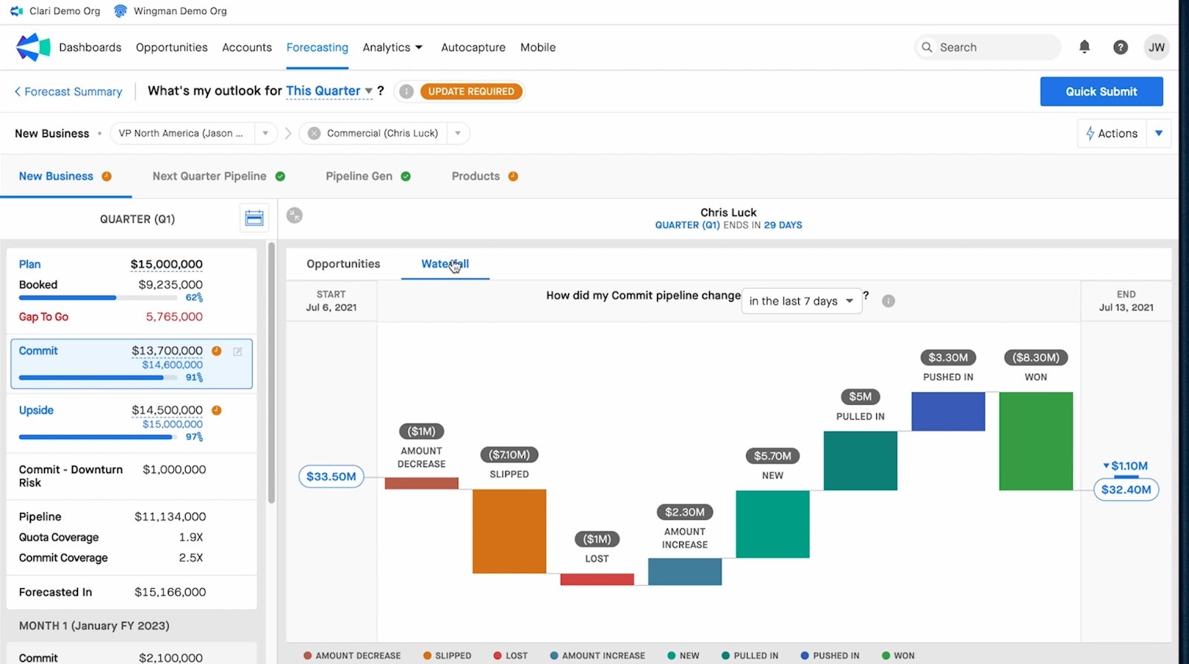Toggle the Pulled In legend item
Viewport: 1189px width, 664px height.
pyautogui.click(x=750, y=656)
